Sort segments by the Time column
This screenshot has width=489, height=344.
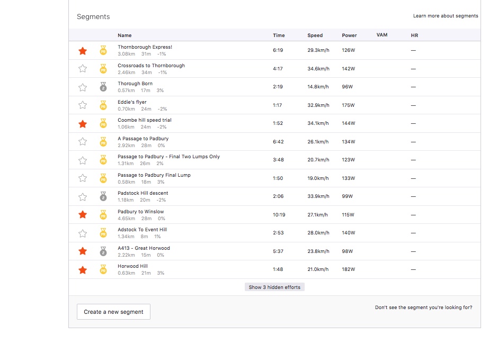point(279,35)
